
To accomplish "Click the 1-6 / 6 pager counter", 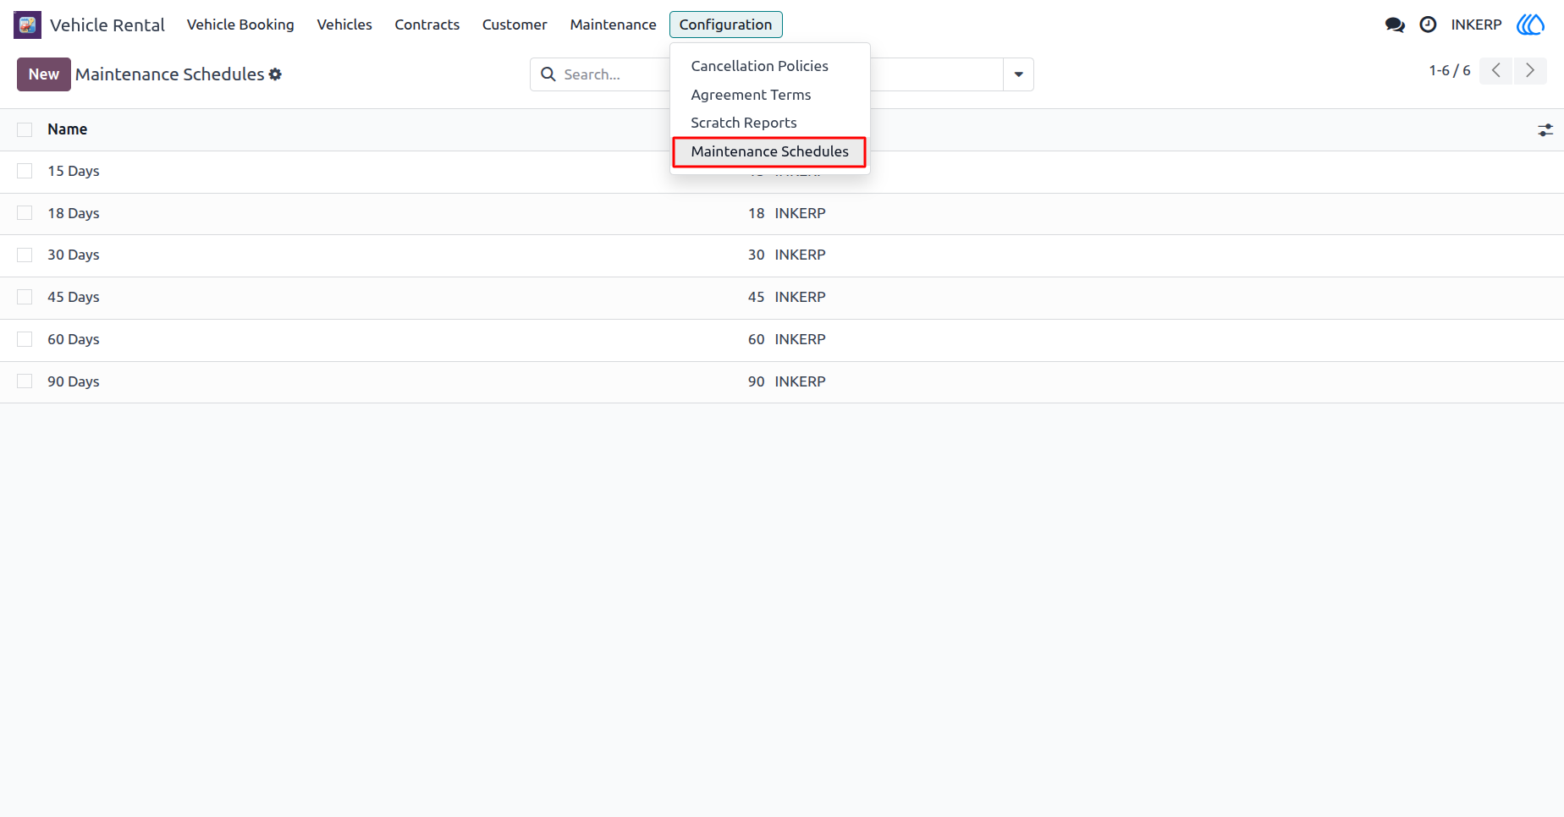I will click(x=1450, y=70).
